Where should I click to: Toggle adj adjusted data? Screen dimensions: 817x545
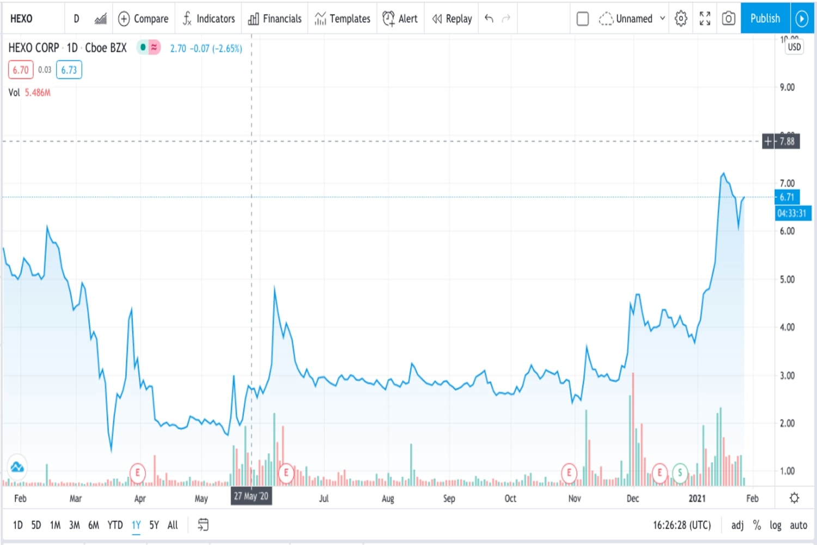coord(737,525)
